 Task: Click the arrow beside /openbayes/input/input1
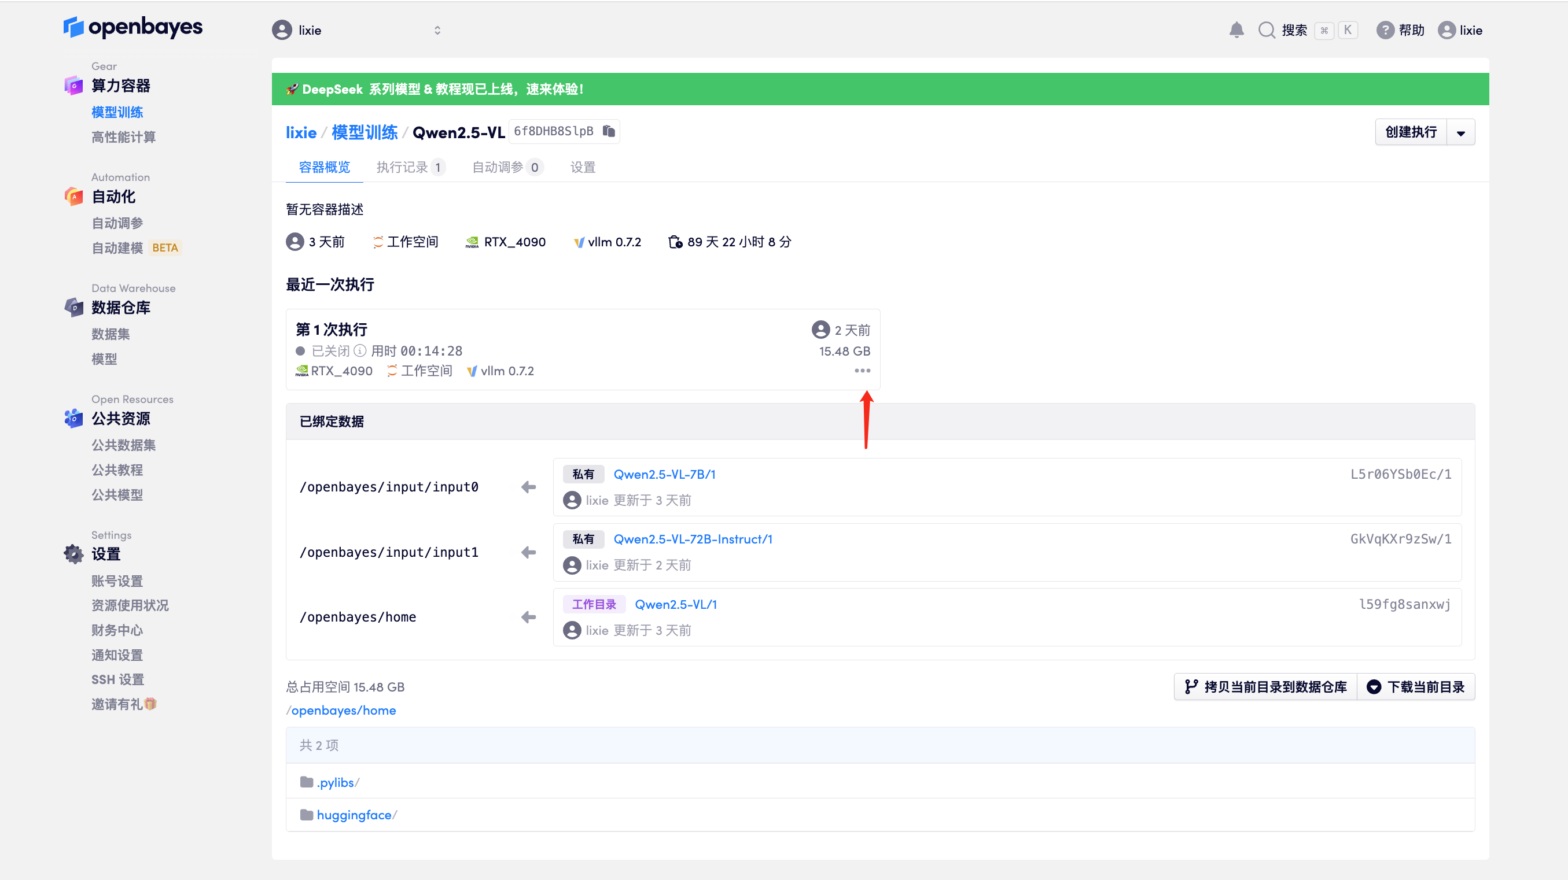[x=528, y=552]
